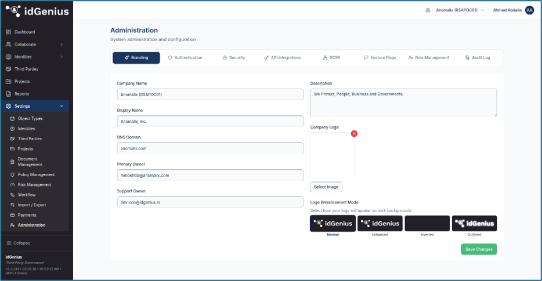Click the Feature Flags flag icon
The image size is (542, 281).
point(366,58)
